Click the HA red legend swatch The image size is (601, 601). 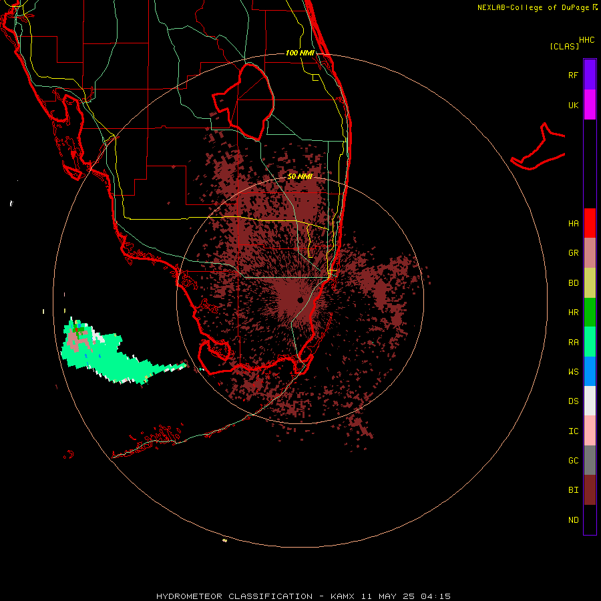(590, 223)
